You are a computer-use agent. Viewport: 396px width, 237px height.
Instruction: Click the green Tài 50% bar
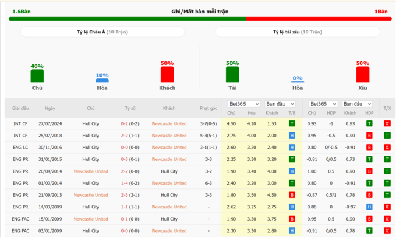(232, 74)
